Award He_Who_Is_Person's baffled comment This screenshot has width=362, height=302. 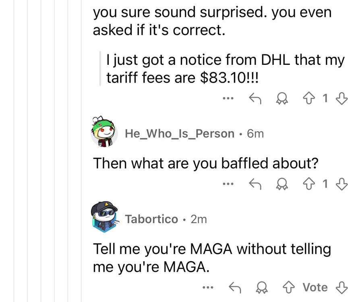279,184
